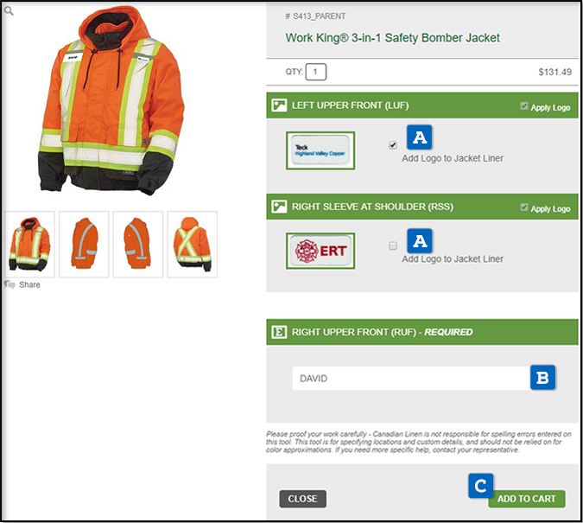The height and width of the screenshot is (523, 583).
Task: Select the ERT logo patch
Action: tap(320, 251)
